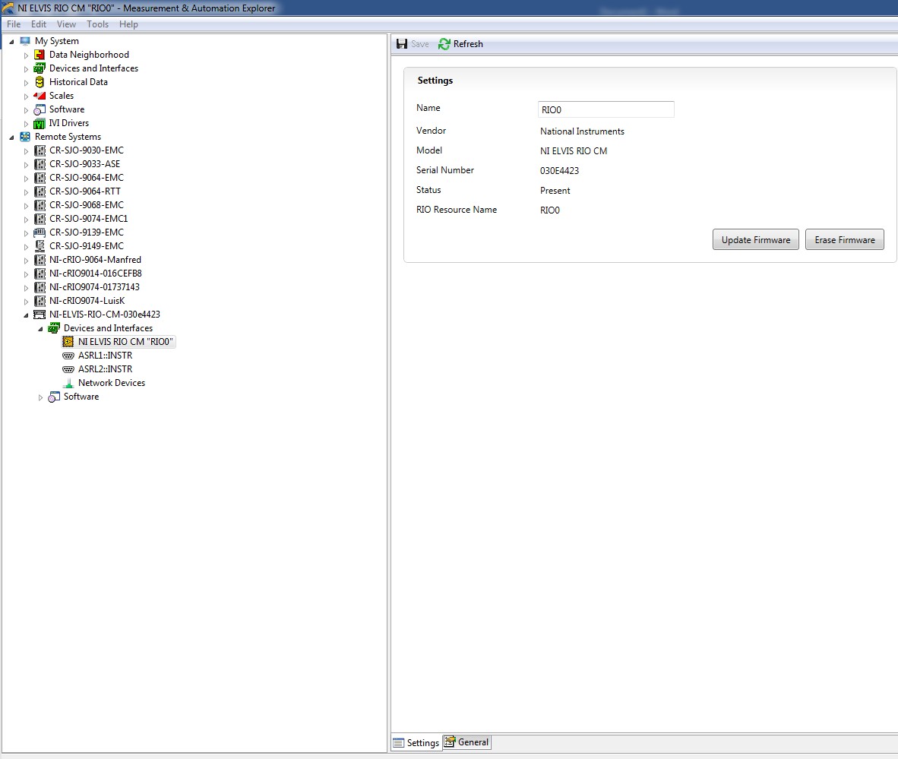Click the Name input field containing RIO0

coord(606,110)
